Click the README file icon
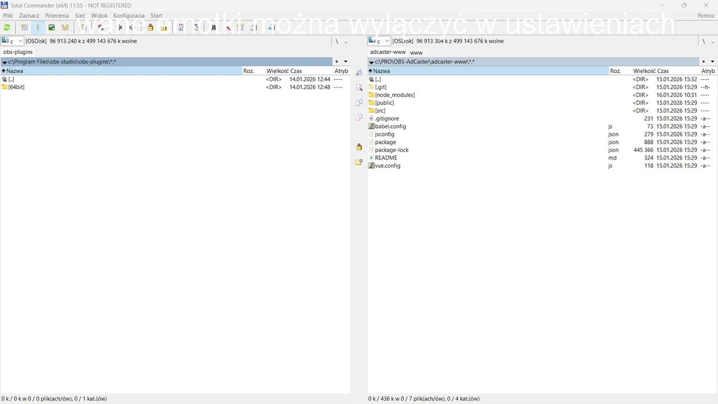The height and width of the screenshot is (404, 718). [x=371, y=158]
